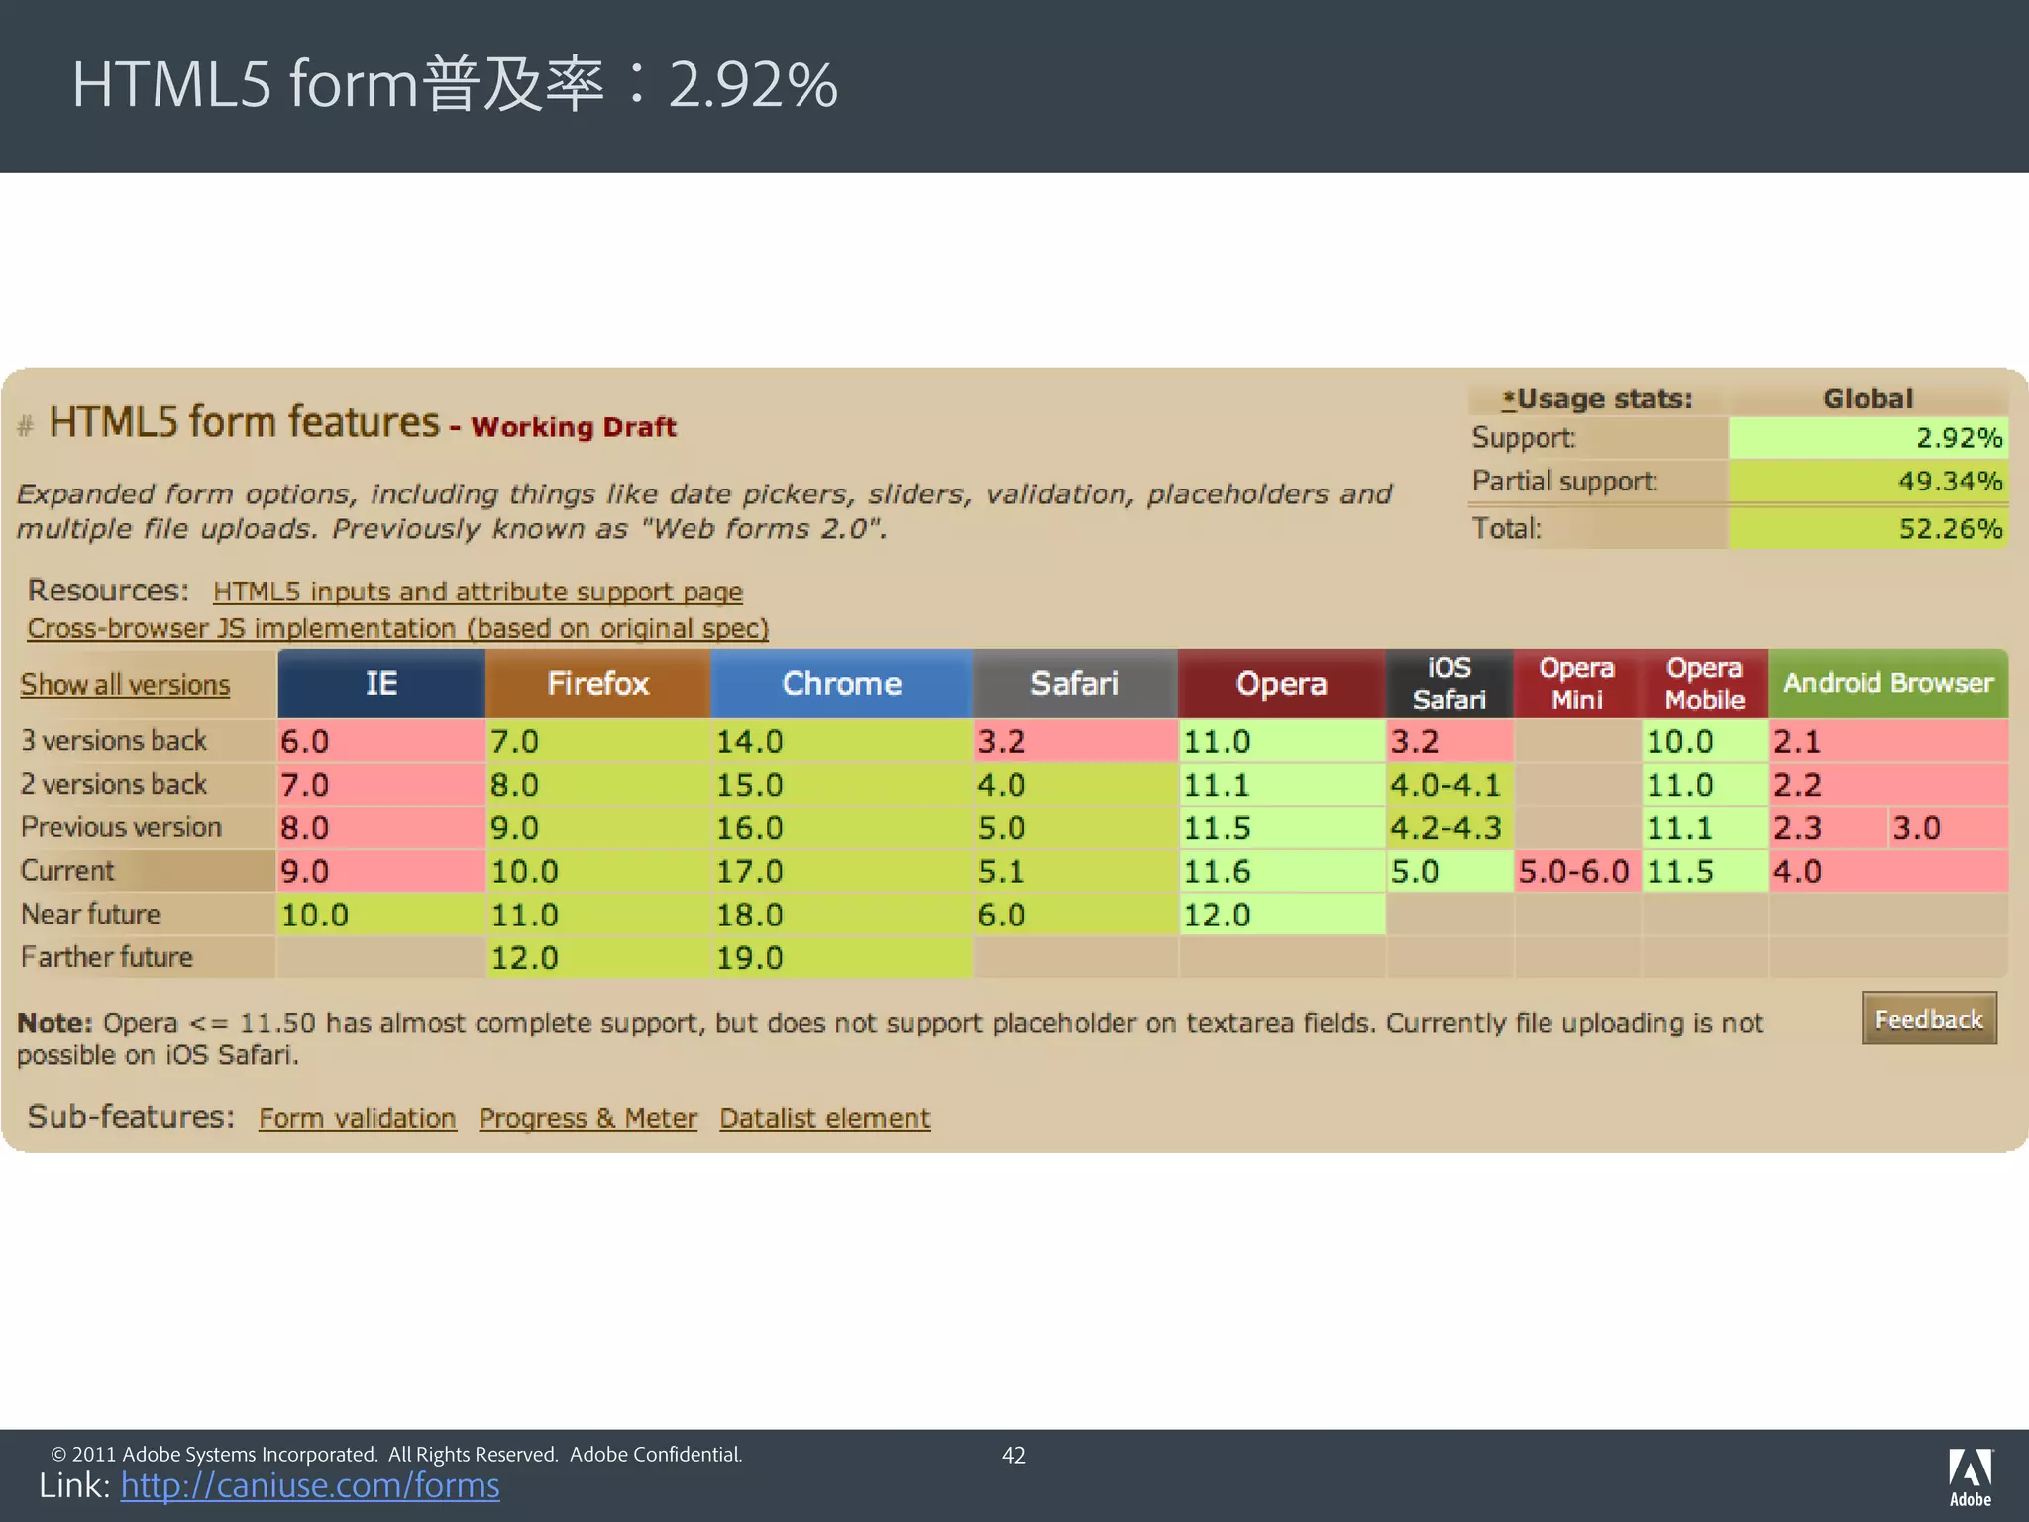The image size is (2029, 1522).
Task: Click the Opera Mini 5.0-6.0 cell
Action: click(1577, 871)
